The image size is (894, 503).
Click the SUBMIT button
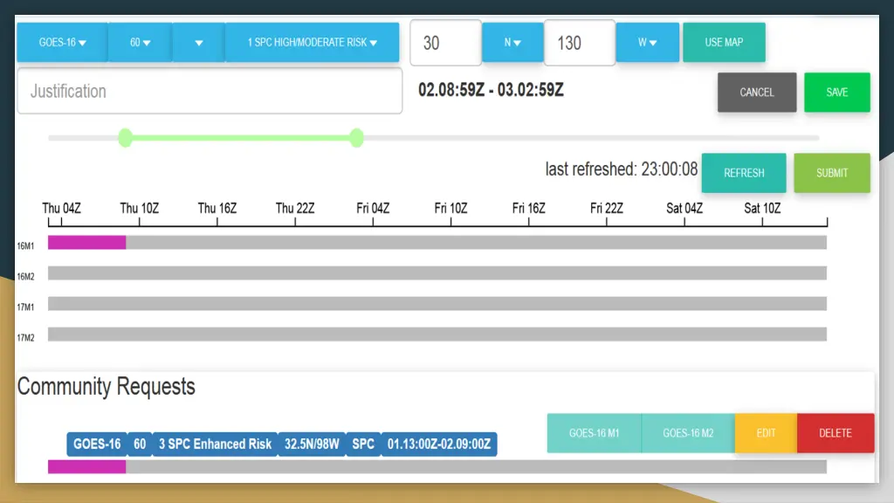pos(832,173)
